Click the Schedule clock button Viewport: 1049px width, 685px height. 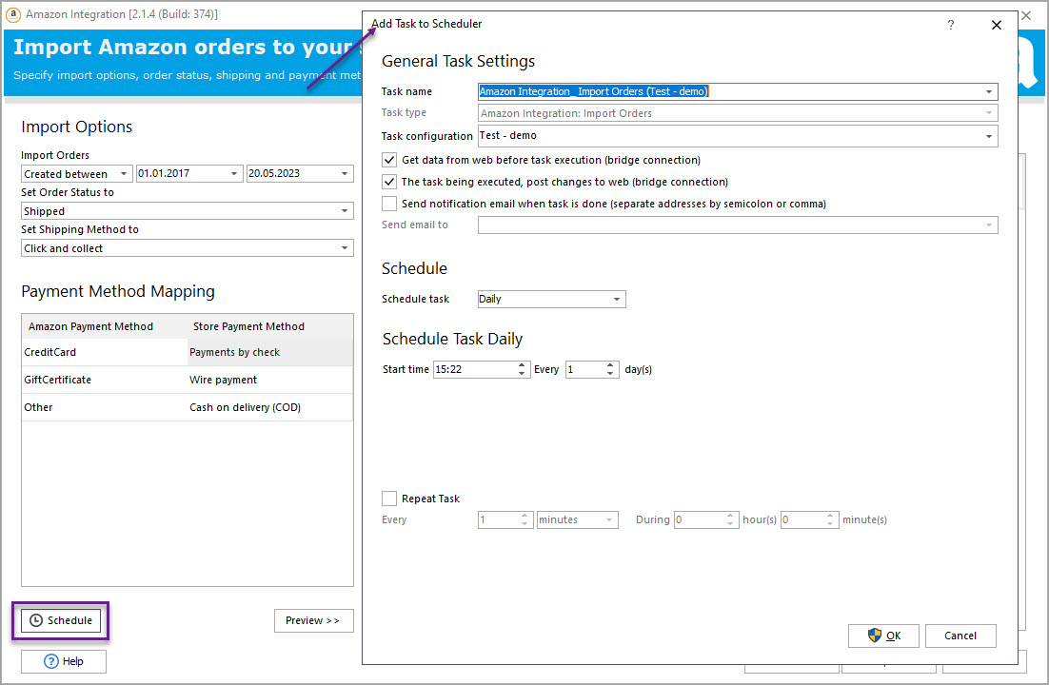tap(61, 620)
